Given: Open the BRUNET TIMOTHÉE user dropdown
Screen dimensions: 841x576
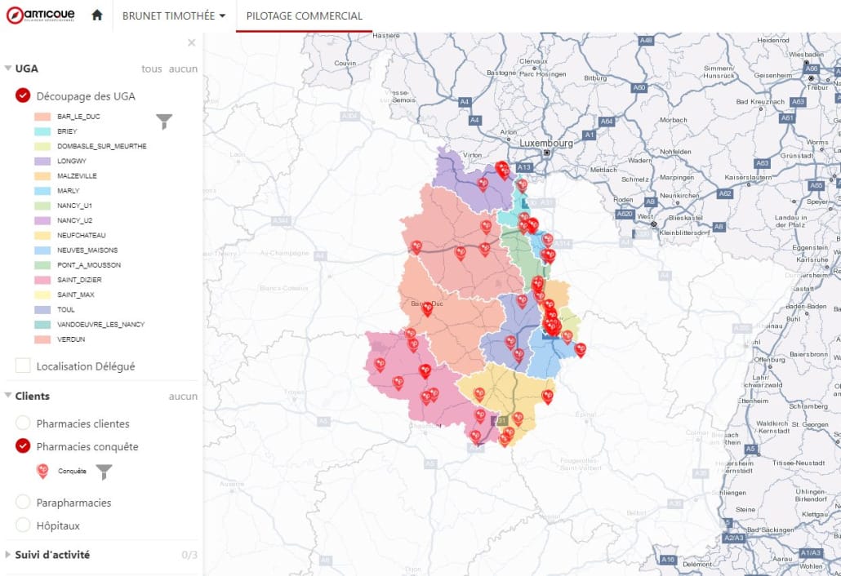Looking at the screenshot, I should pyautogui.click(x=173, y=16).
